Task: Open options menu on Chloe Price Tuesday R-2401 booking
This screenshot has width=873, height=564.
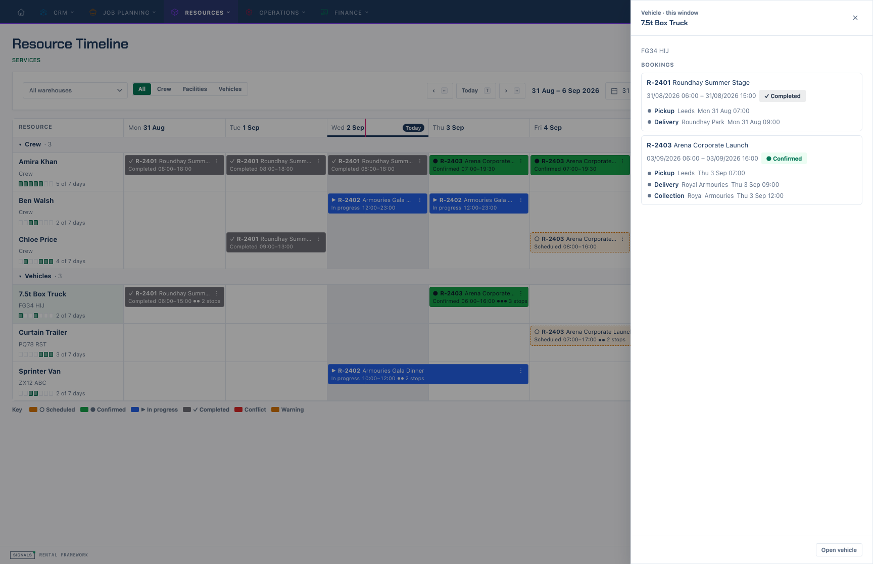Action: tap(318, 239)
